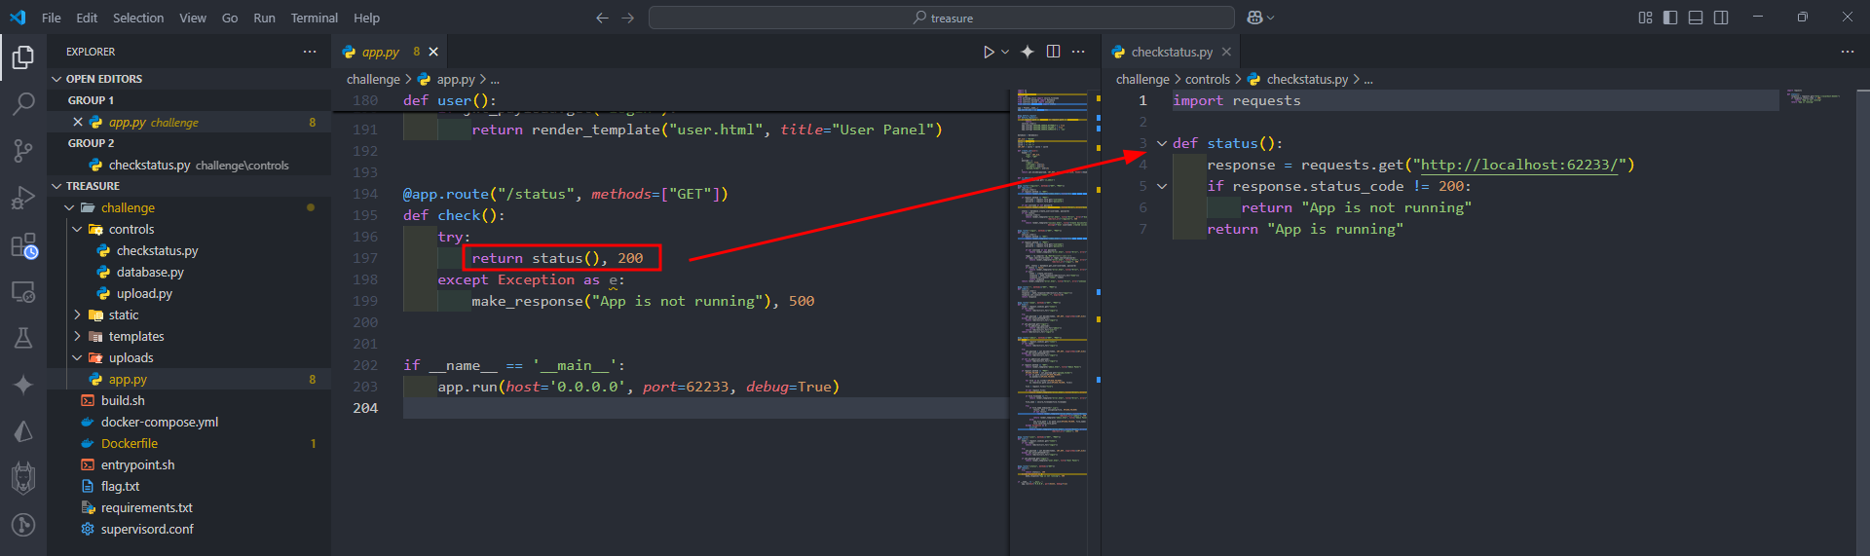Viewport: 1870px width, 556px height.
Task: Expand the templates folder
Action: (x=77, y=336)
